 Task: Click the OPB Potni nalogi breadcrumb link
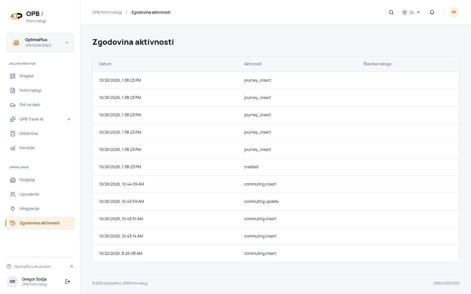coord(107,12)
